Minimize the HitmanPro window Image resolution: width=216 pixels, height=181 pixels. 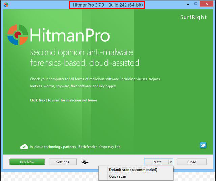[x=188, y=4]
